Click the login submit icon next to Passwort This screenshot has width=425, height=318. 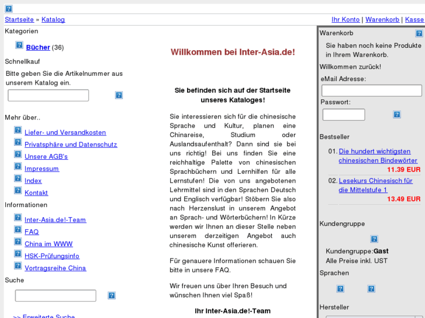(397, 114)
